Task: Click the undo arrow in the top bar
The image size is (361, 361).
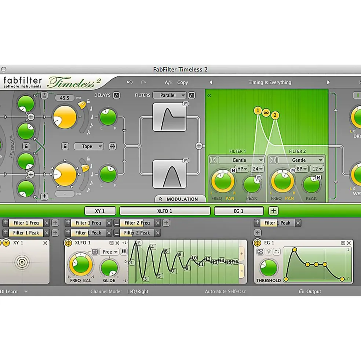Action: pyautogui.click(x=130, y=82)
